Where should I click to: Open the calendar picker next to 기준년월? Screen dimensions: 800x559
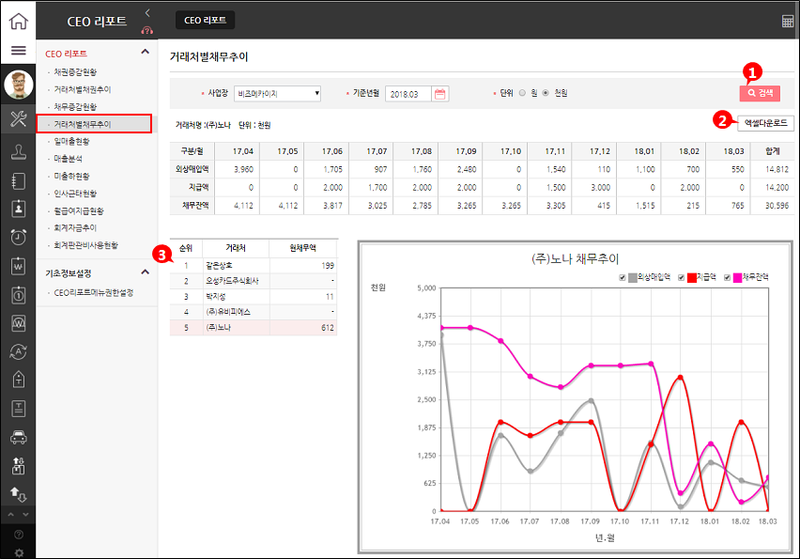point(440,93)
